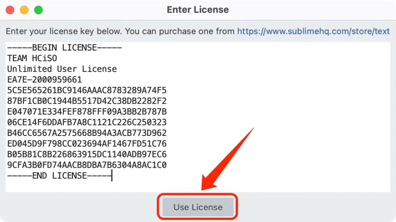Screen dimensions: 396x222
Task: Click the key line starting with 5C5E5652
Action: 87,90
